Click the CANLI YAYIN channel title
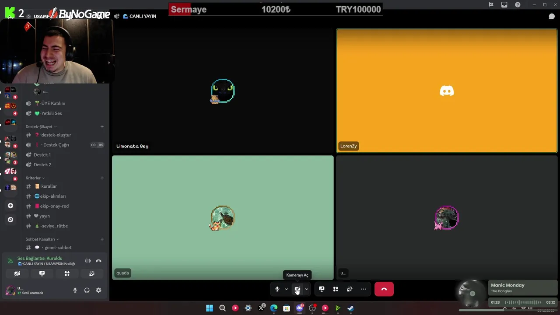 (140, 16)
